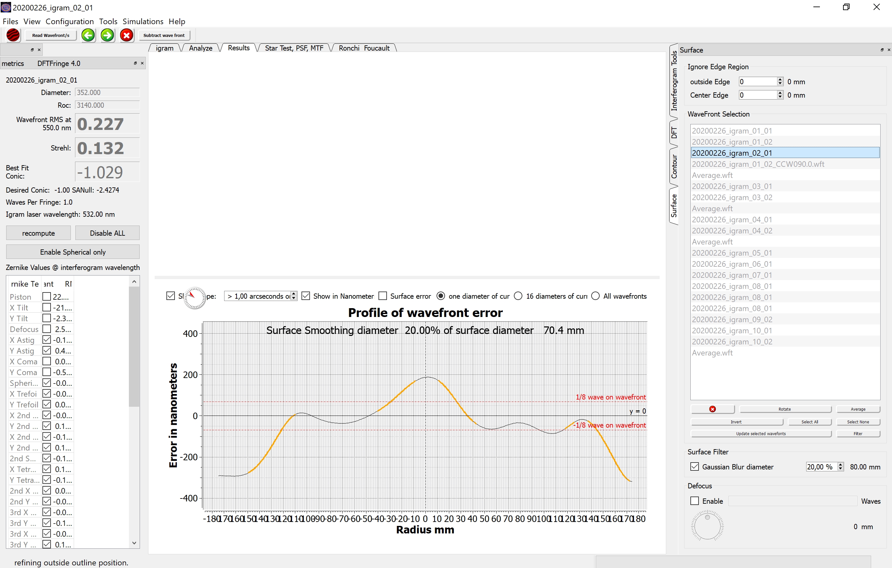Turn the Defocus dial control

pos(707,526)
